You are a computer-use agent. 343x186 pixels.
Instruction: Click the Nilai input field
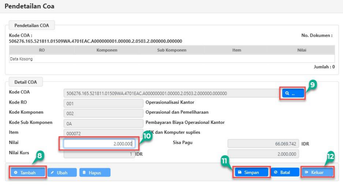click(x=99, y=144)
